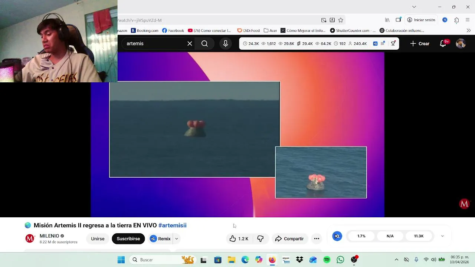
Task: Open the more actions three-dot menu
Action: pos(317,239)
